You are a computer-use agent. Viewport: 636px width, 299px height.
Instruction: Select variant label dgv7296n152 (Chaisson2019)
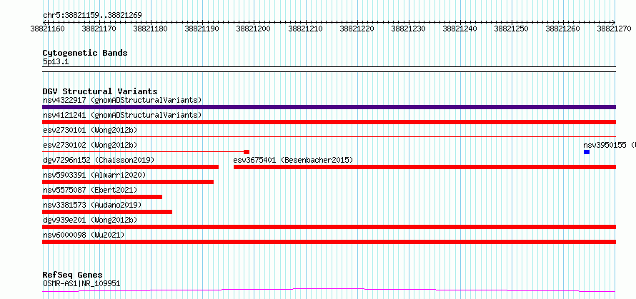tap(99, 160)
